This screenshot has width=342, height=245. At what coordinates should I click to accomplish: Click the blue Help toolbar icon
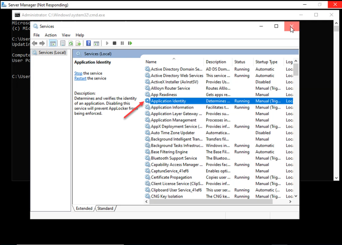88,43
